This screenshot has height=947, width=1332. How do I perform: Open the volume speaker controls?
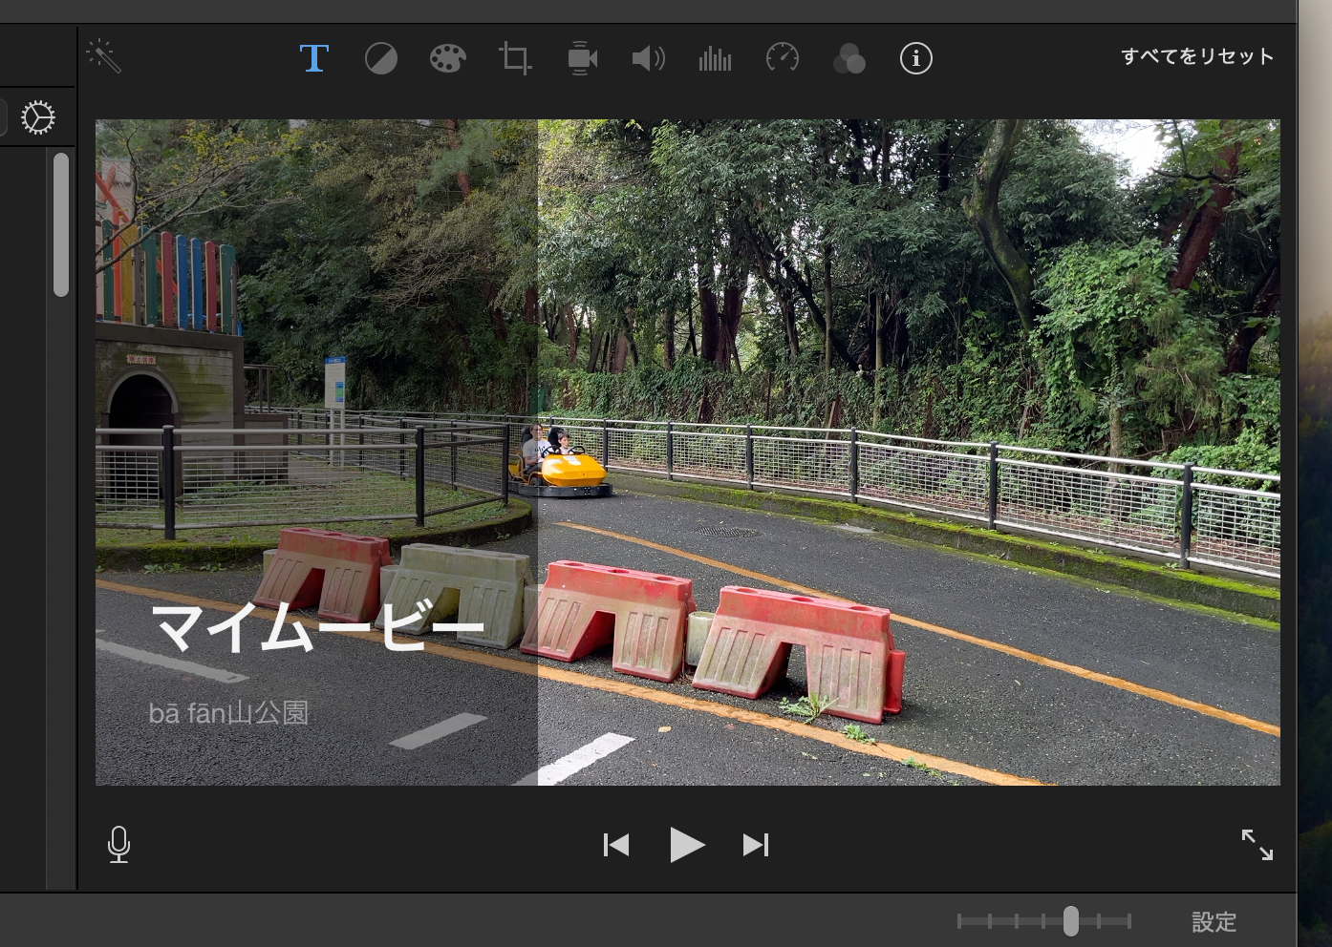[648, 59]
